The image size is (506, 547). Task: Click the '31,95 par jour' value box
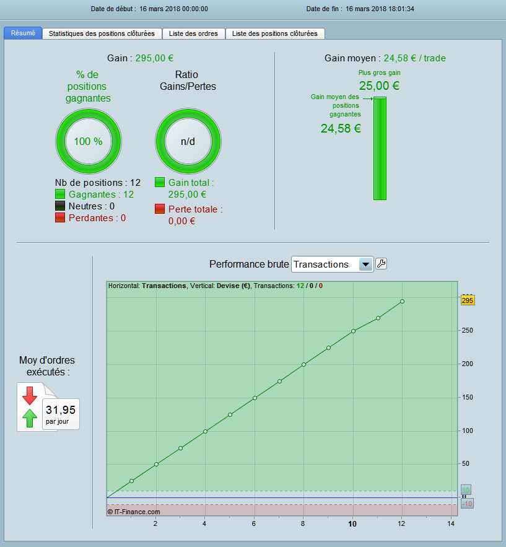61,414
